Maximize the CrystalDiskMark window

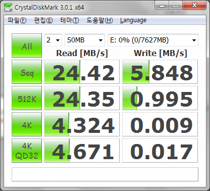click(x=176, y=6)
